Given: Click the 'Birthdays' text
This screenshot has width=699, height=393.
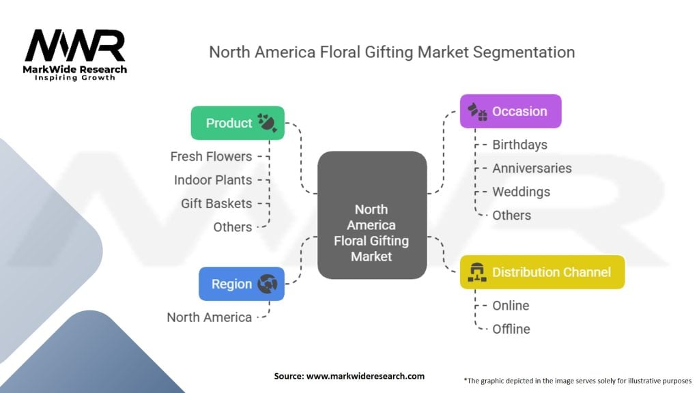Looking at the screenshot, I should 519,145.
